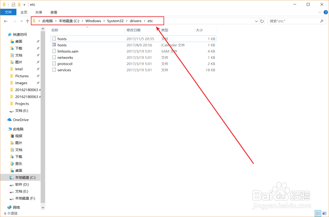Open the Intel folder in quick access
Image resolution: width=329 pixels, height=217 pixels.
(x=19, y=69)
